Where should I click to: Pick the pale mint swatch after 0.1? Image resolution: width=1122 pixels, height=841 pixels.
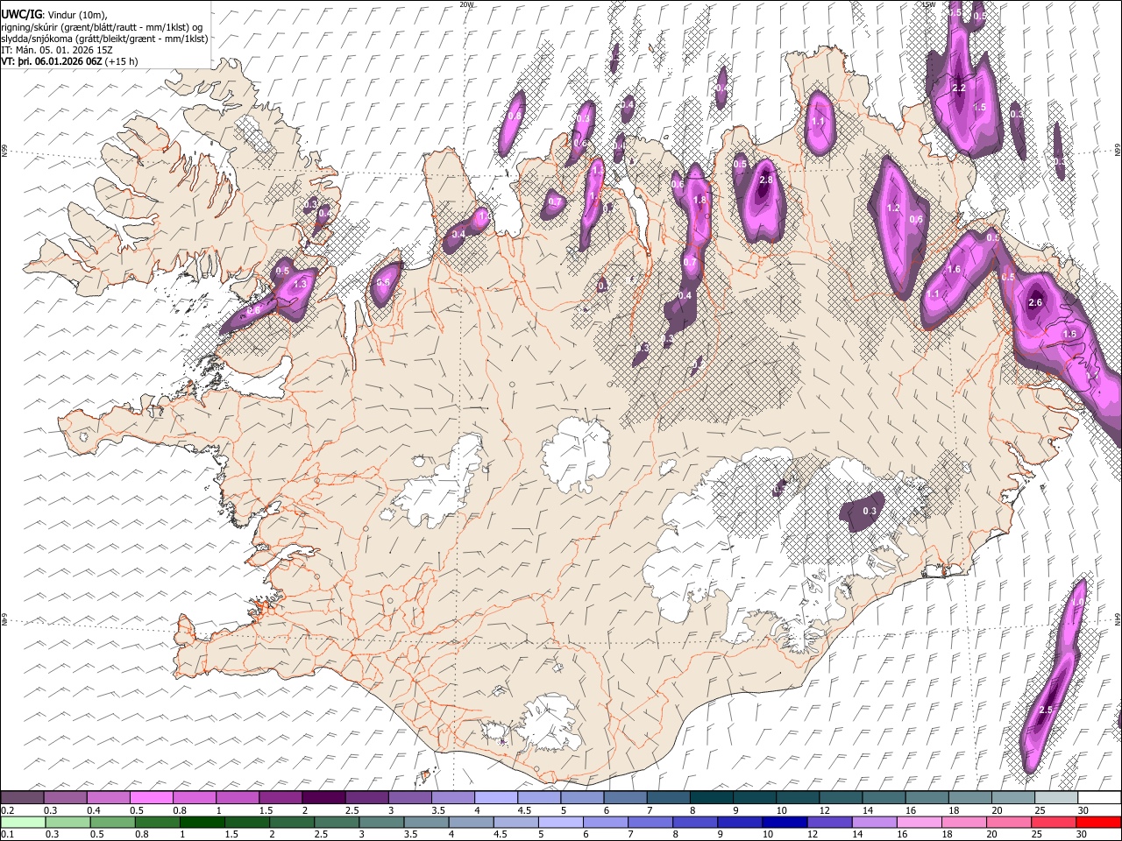24,823
